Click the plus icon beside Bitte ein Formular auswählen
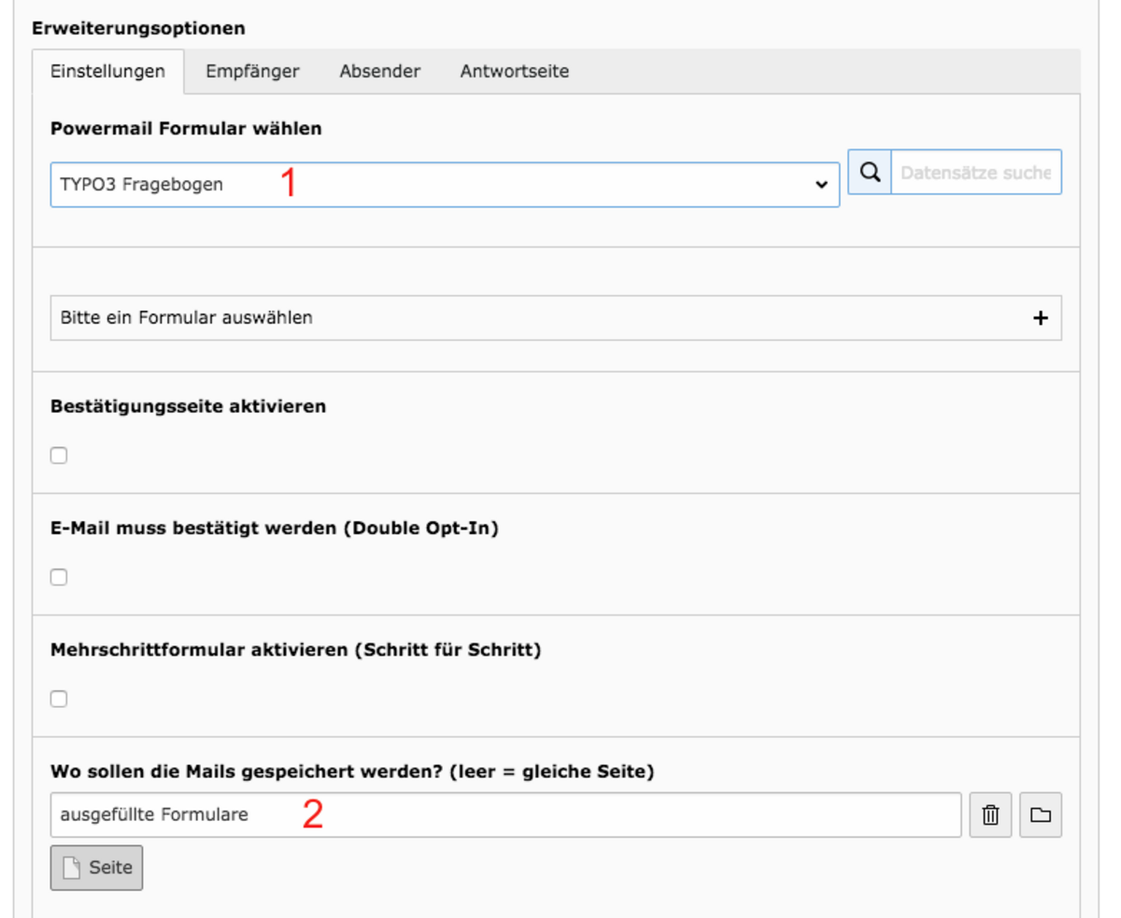The image size is (1121, 918). (x=1041, y=318)
